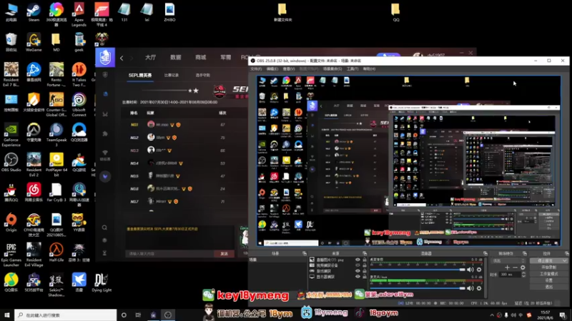Open the It Takes Two shortcut
This screenshot has width=572, height=321.
point(79,75)
